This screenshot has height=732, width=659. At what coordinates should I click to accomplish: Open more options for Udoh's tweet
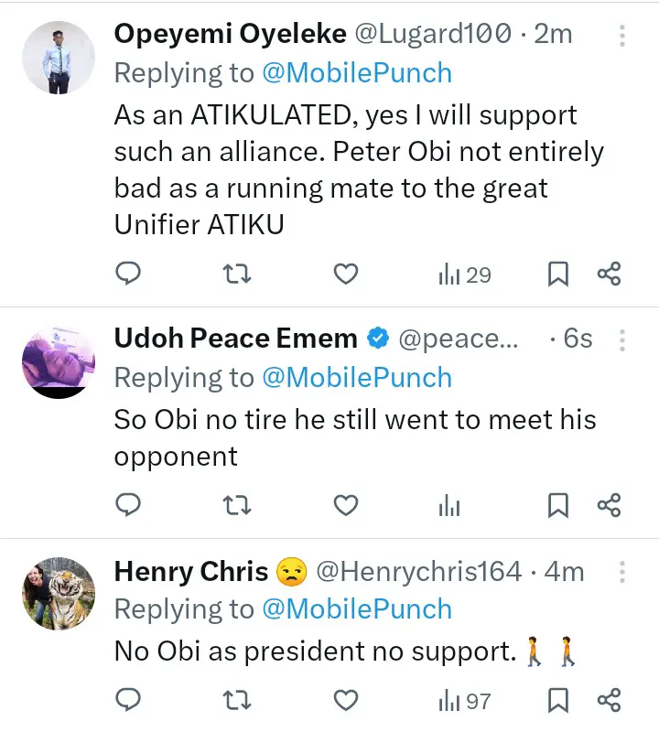coord(622,339)
